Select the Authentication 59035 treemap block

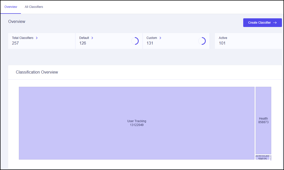click(263, 157)
